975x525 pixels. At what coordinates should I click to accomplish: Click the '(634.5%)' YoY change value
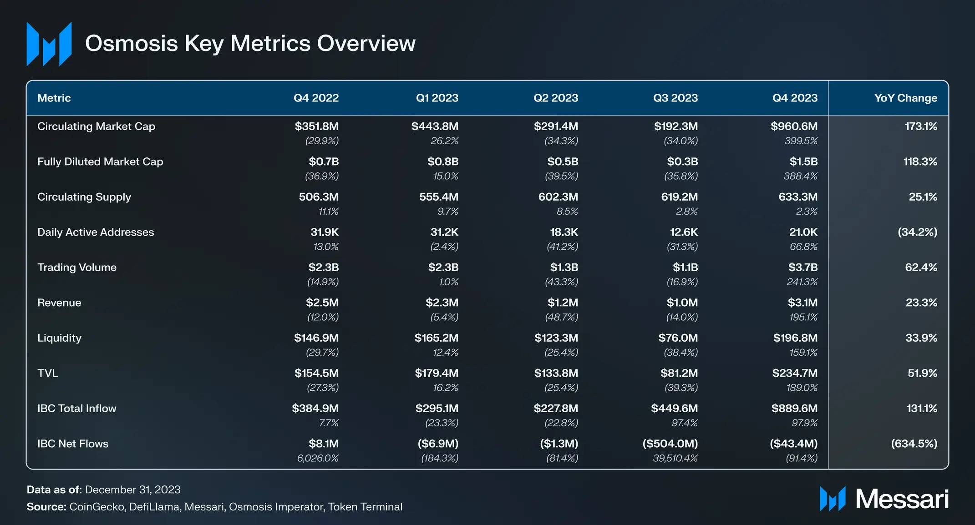pyautogui.click(x=914, y=444)
